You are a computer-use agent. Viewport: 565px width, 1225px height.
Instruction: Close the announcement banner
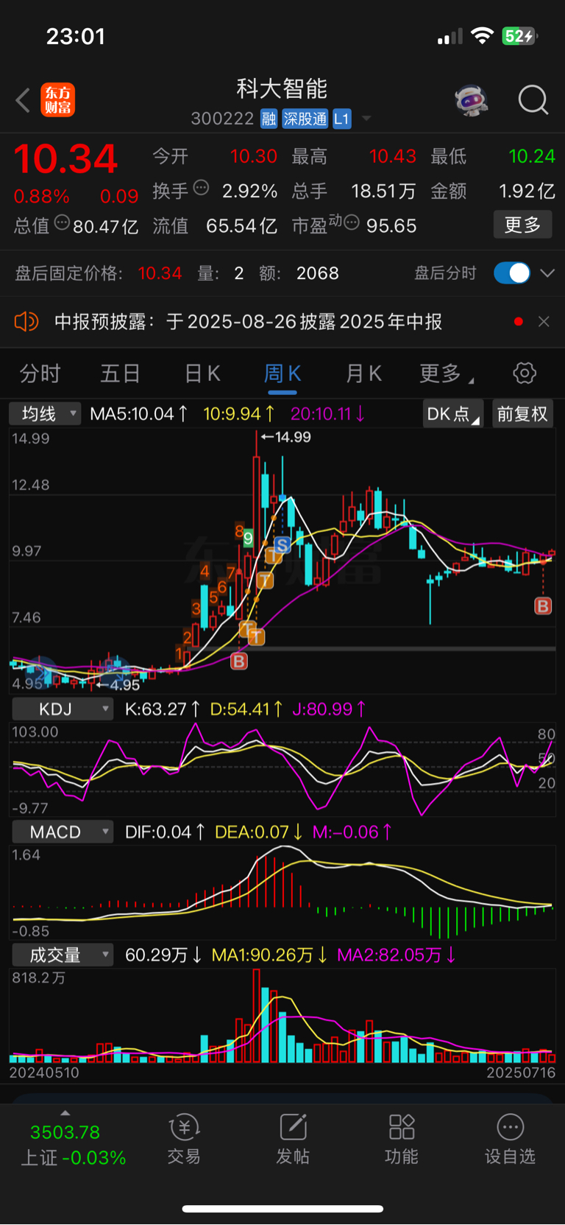point(544,321)
